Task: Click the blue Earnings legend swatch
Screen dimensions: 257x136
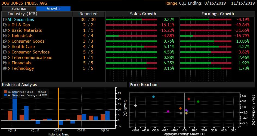Action: click(x=5, y=95)
